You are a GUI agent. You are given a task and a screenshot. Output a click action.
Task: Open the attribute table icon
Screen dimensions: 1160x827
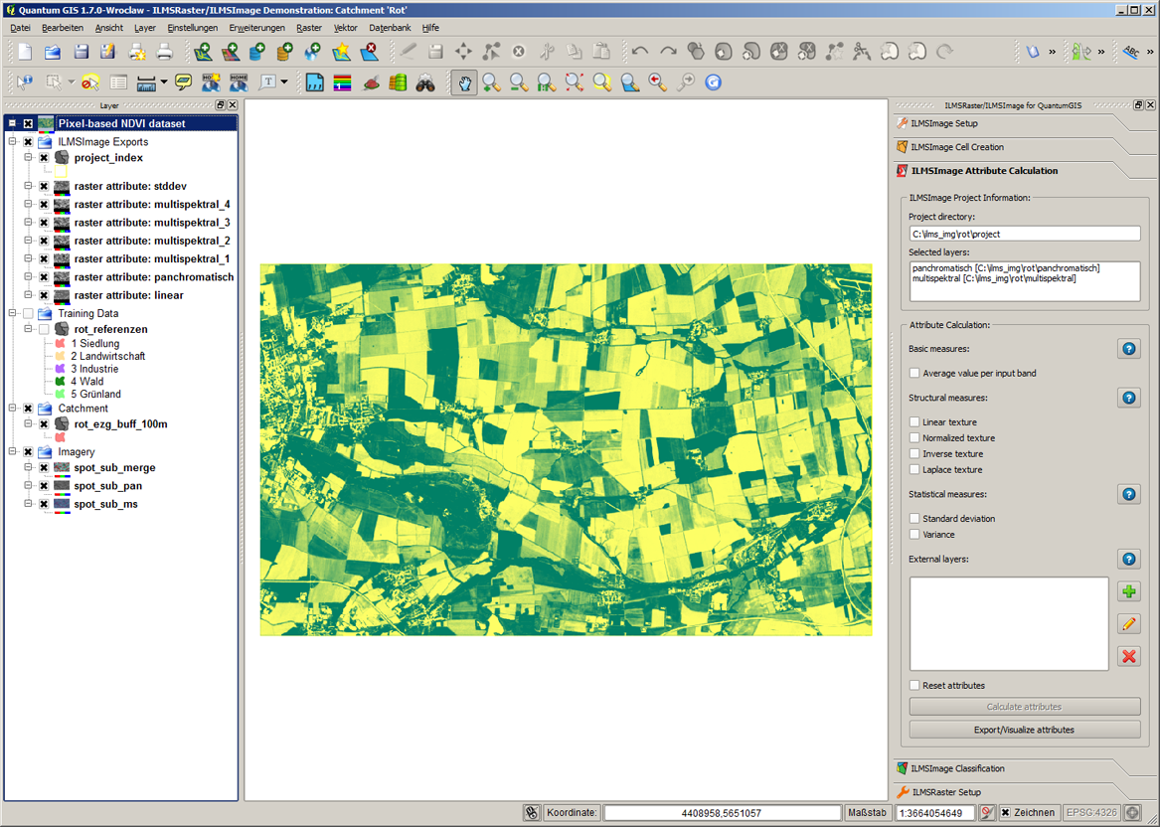(x=118, y=83)
